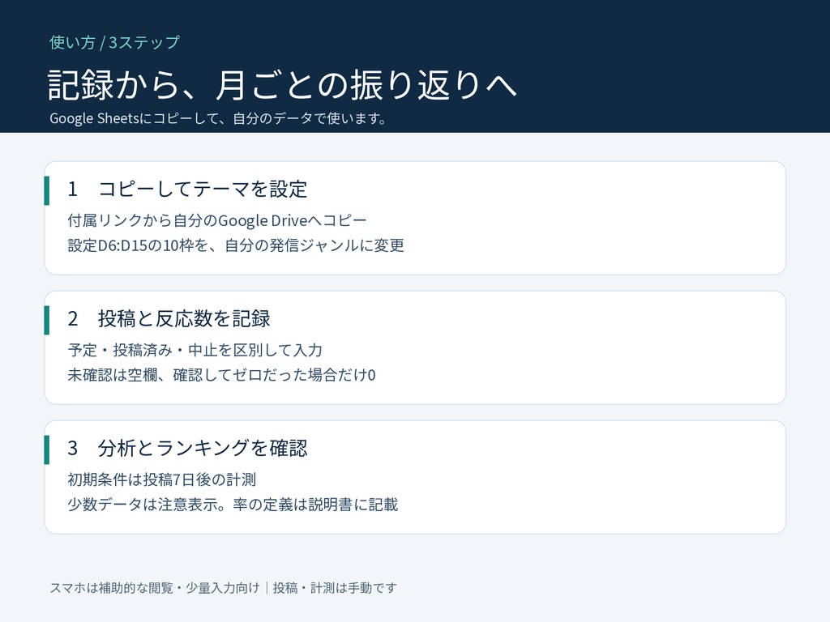Click the subtitle starting with Google Sheetsにコピーして
The height and width of the screenshot is (622, 830).
217,118
